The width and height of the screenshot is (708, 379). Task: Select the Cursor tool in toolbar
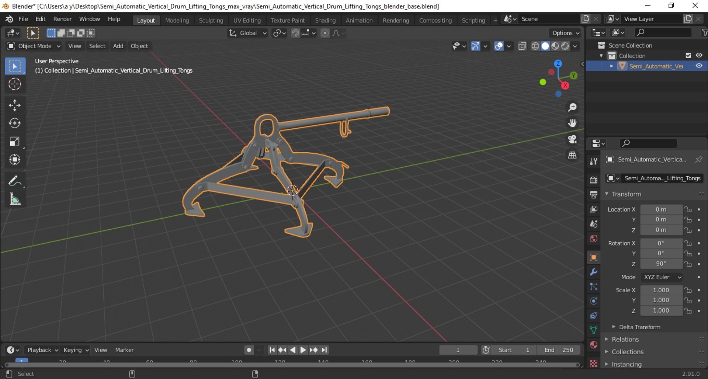click(x=15, y=84)
